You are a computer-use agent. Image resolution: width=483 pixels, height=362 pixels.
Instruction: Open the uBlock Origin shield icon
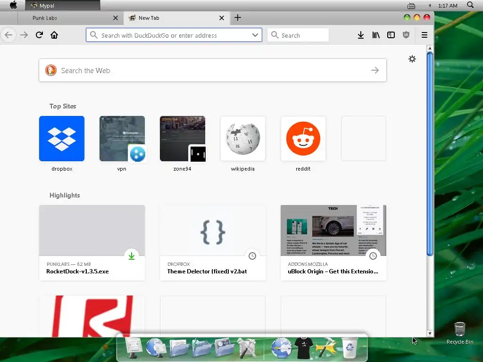[406, 35]
